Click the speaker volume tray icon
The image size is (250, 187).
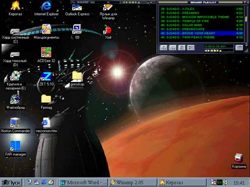click(x=225, y=182)
